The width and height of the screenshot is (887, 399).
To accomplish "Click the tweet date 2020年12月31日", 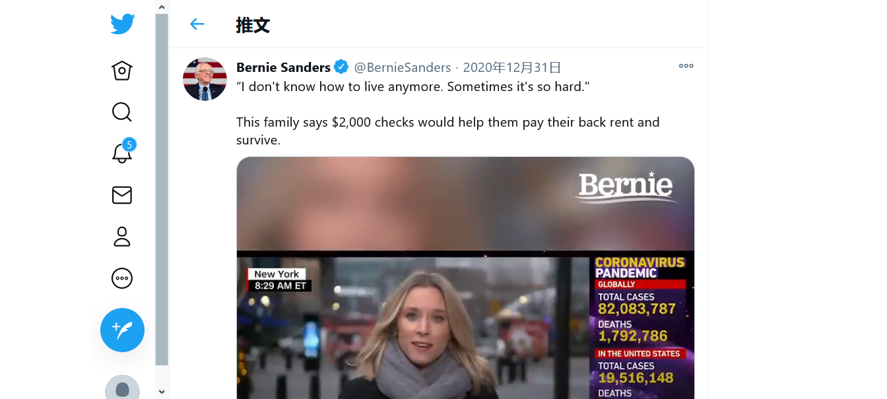I will (512, 67).
